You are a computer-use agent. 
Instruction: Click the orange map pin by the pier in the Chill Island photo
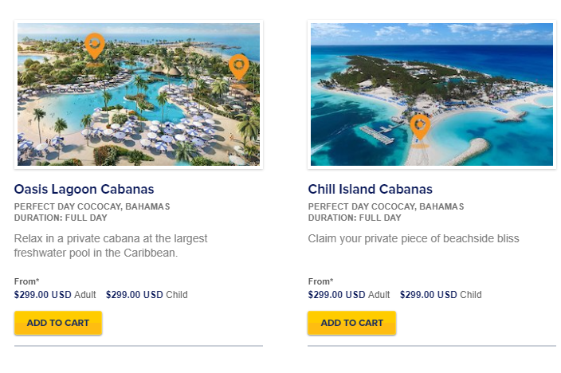pyautogui.click(x=420, y=127)
